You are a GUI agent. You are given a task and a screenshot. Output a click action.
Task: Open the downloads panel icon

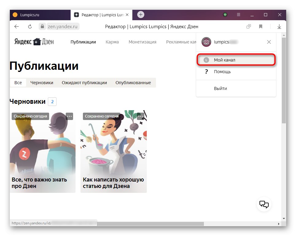pos(279,27)
